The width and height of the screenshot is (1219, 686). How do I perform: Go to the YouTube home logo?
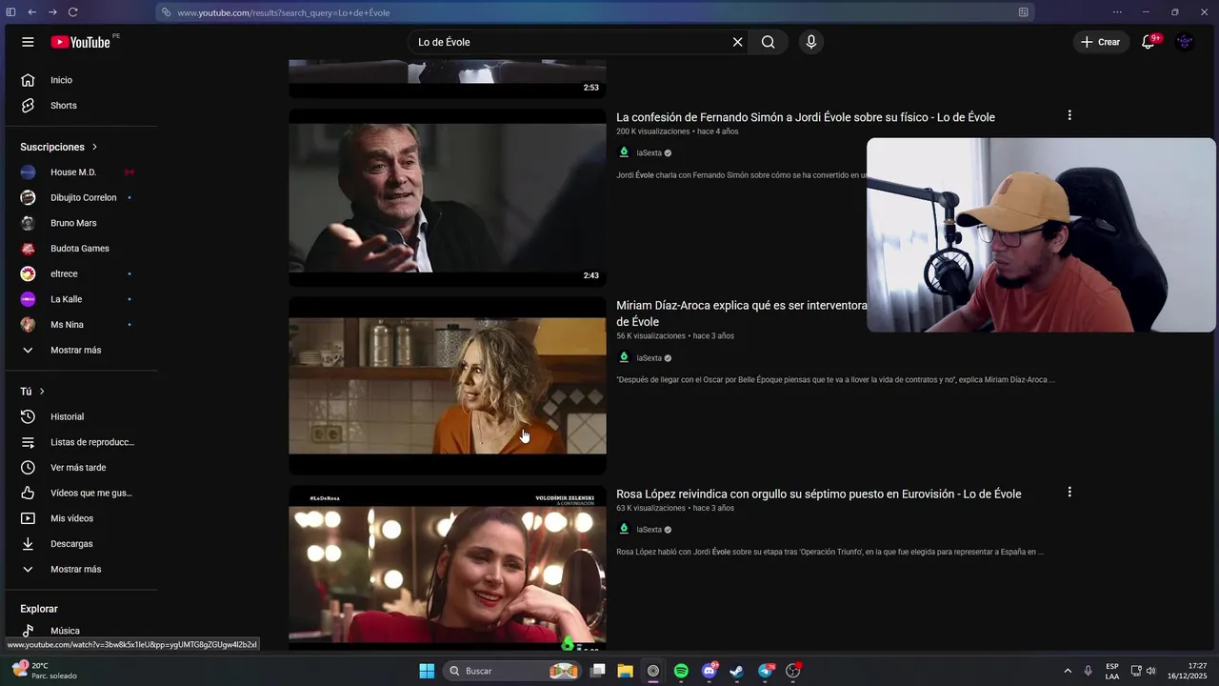click(81, 42)
